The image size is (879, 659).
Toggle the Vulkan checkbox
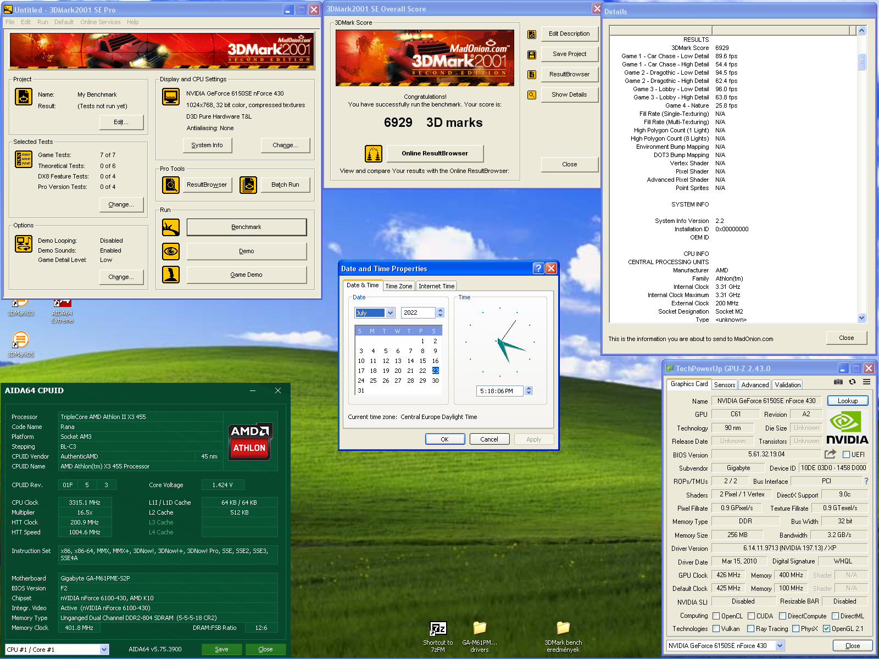click(716, 629)
